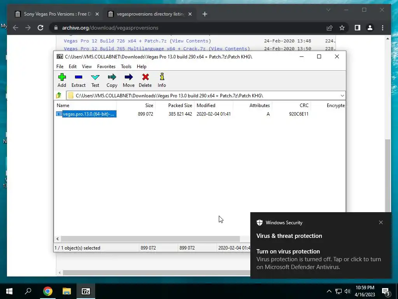This screenshot has width=398, height=299.
Task: Open the Chrome three-dot menu
Action: click(382, 28)
